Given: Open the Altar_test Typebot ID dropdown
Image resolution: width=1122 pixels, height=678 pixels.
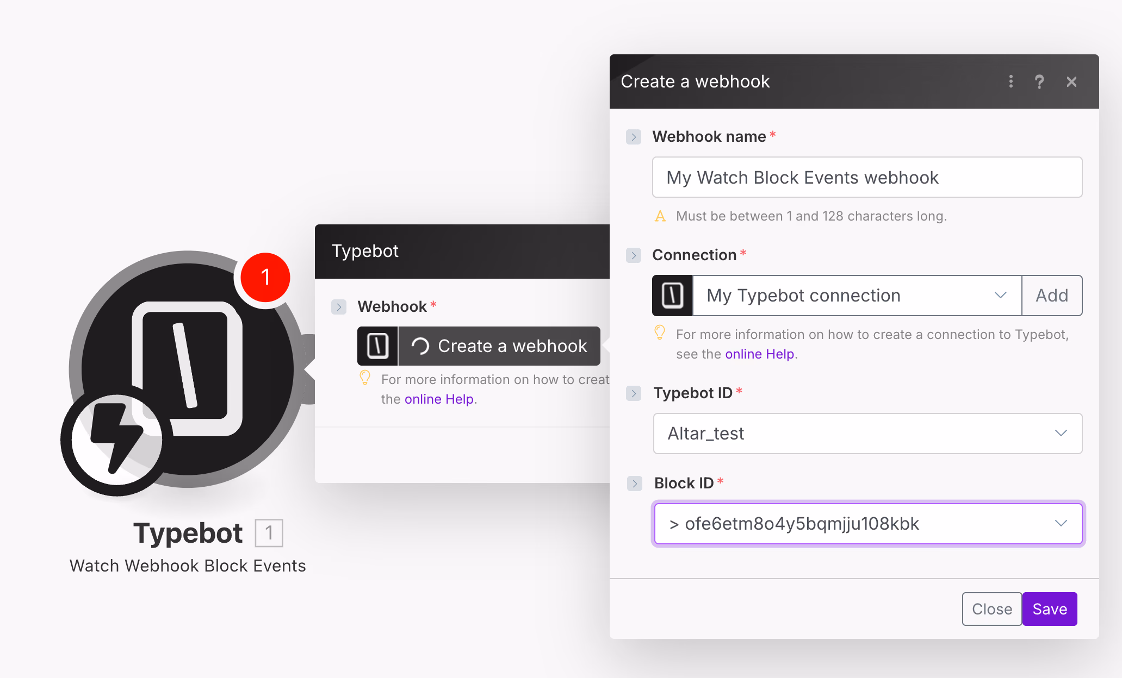Looking at the screenshot, I should point(1061,433).
